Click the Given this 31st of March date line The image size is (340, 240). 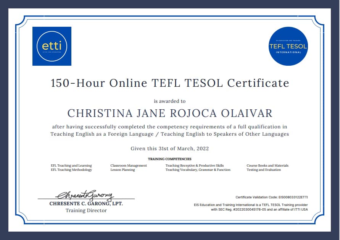click(x=170, y=148)
